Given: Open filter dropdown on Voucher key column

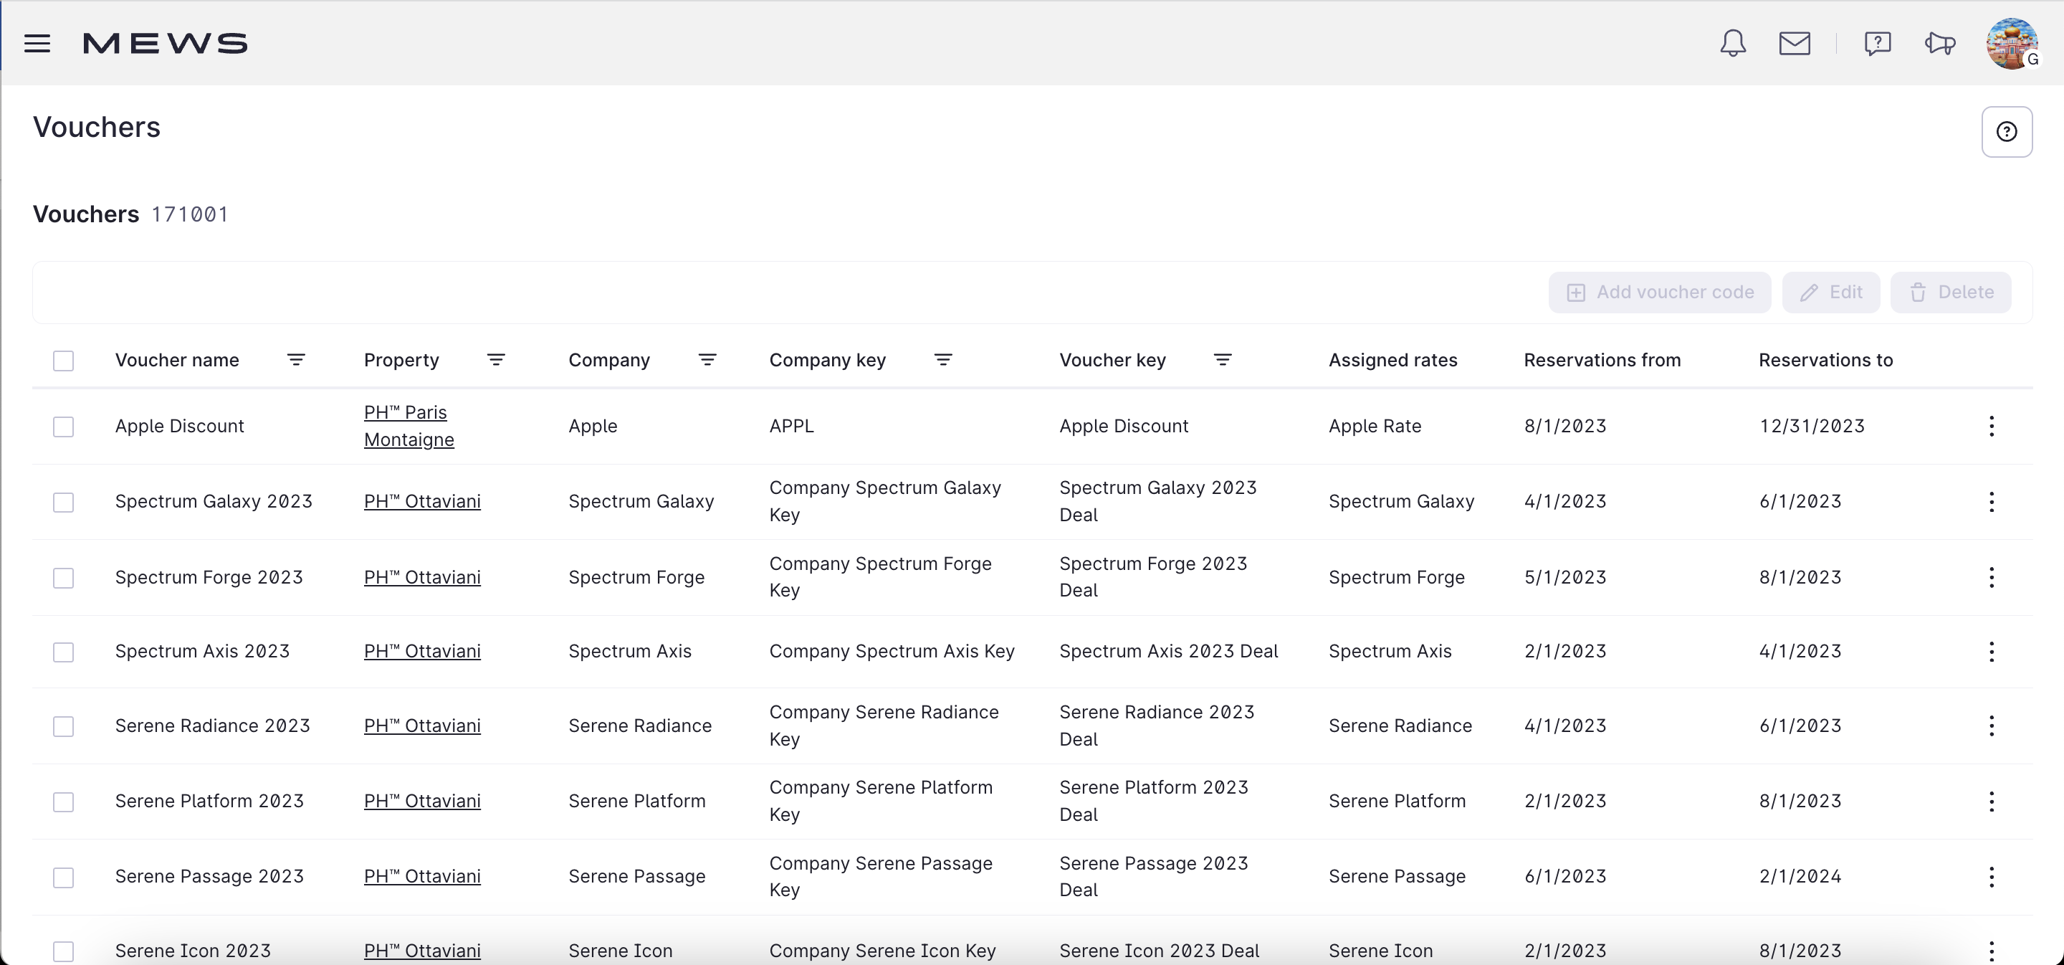Looking at the screenshot, I should point(1223,360).
